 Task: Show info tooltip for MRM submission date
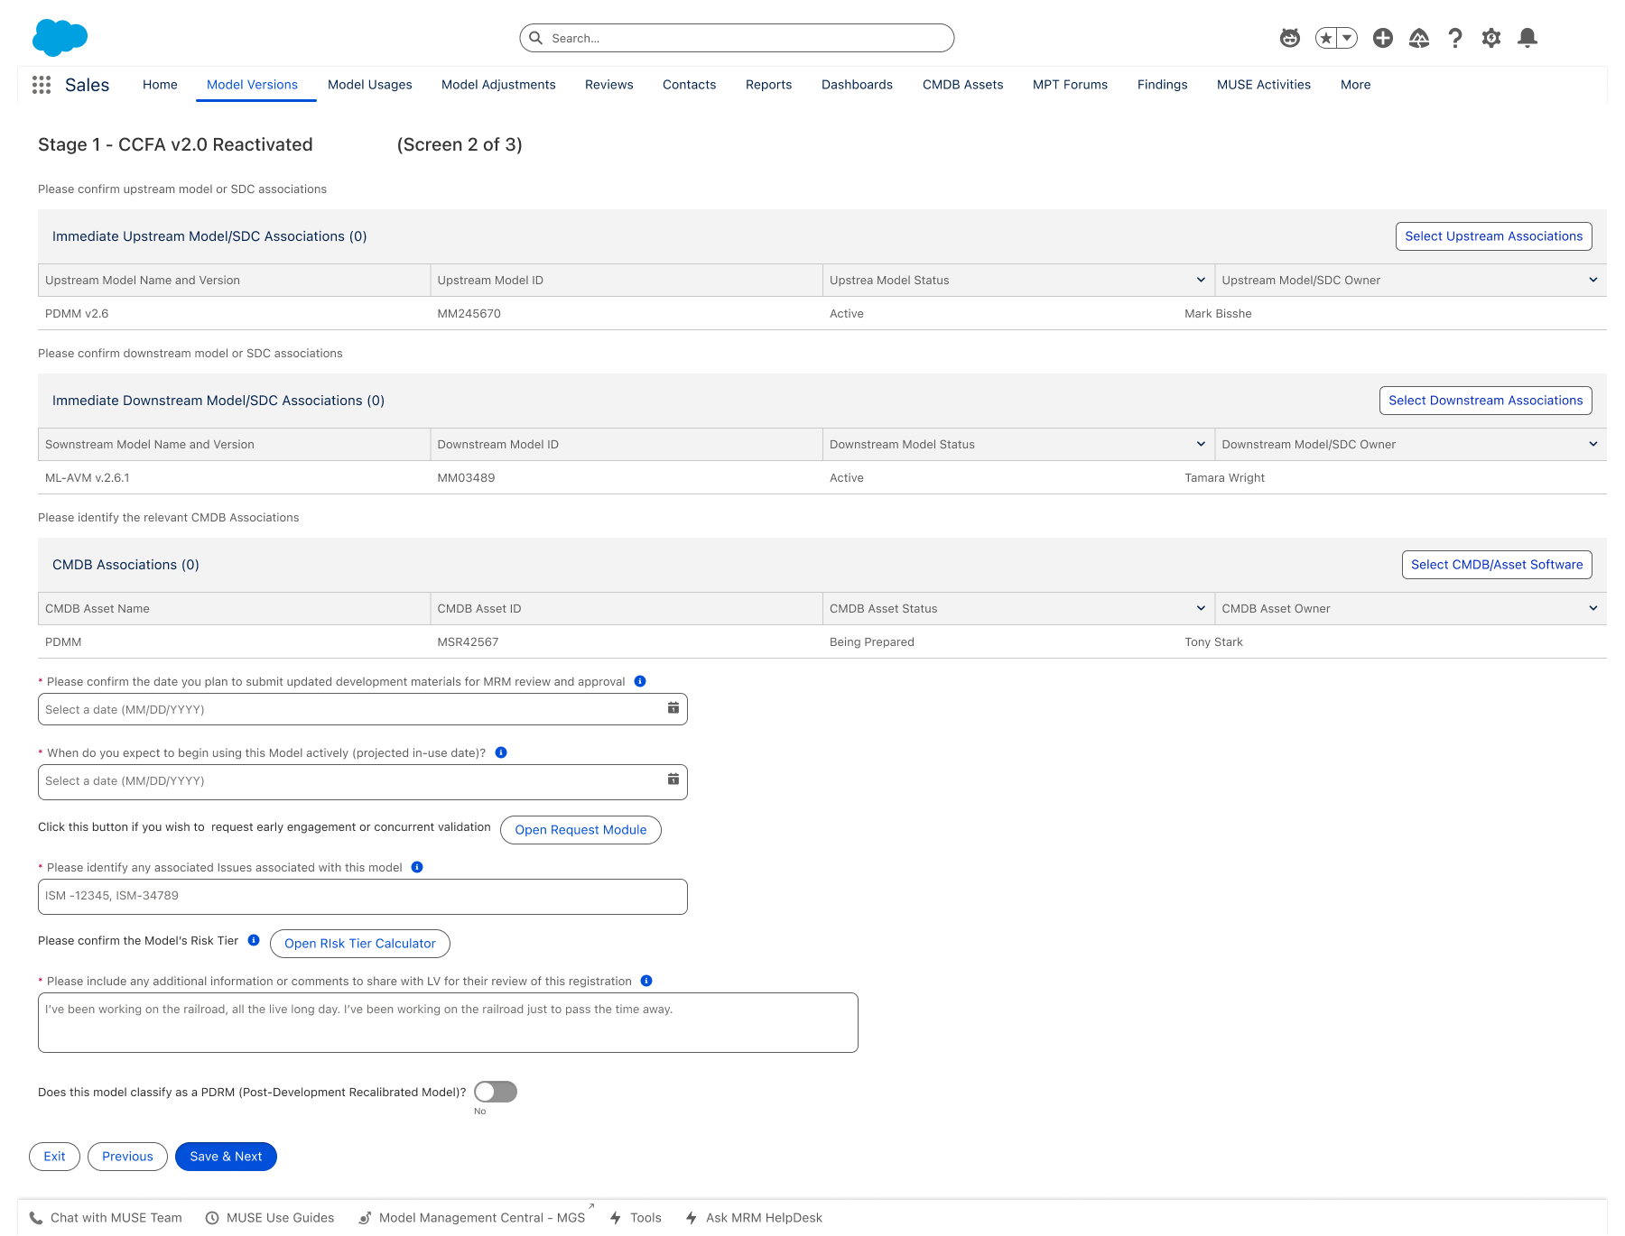[640, 681]
